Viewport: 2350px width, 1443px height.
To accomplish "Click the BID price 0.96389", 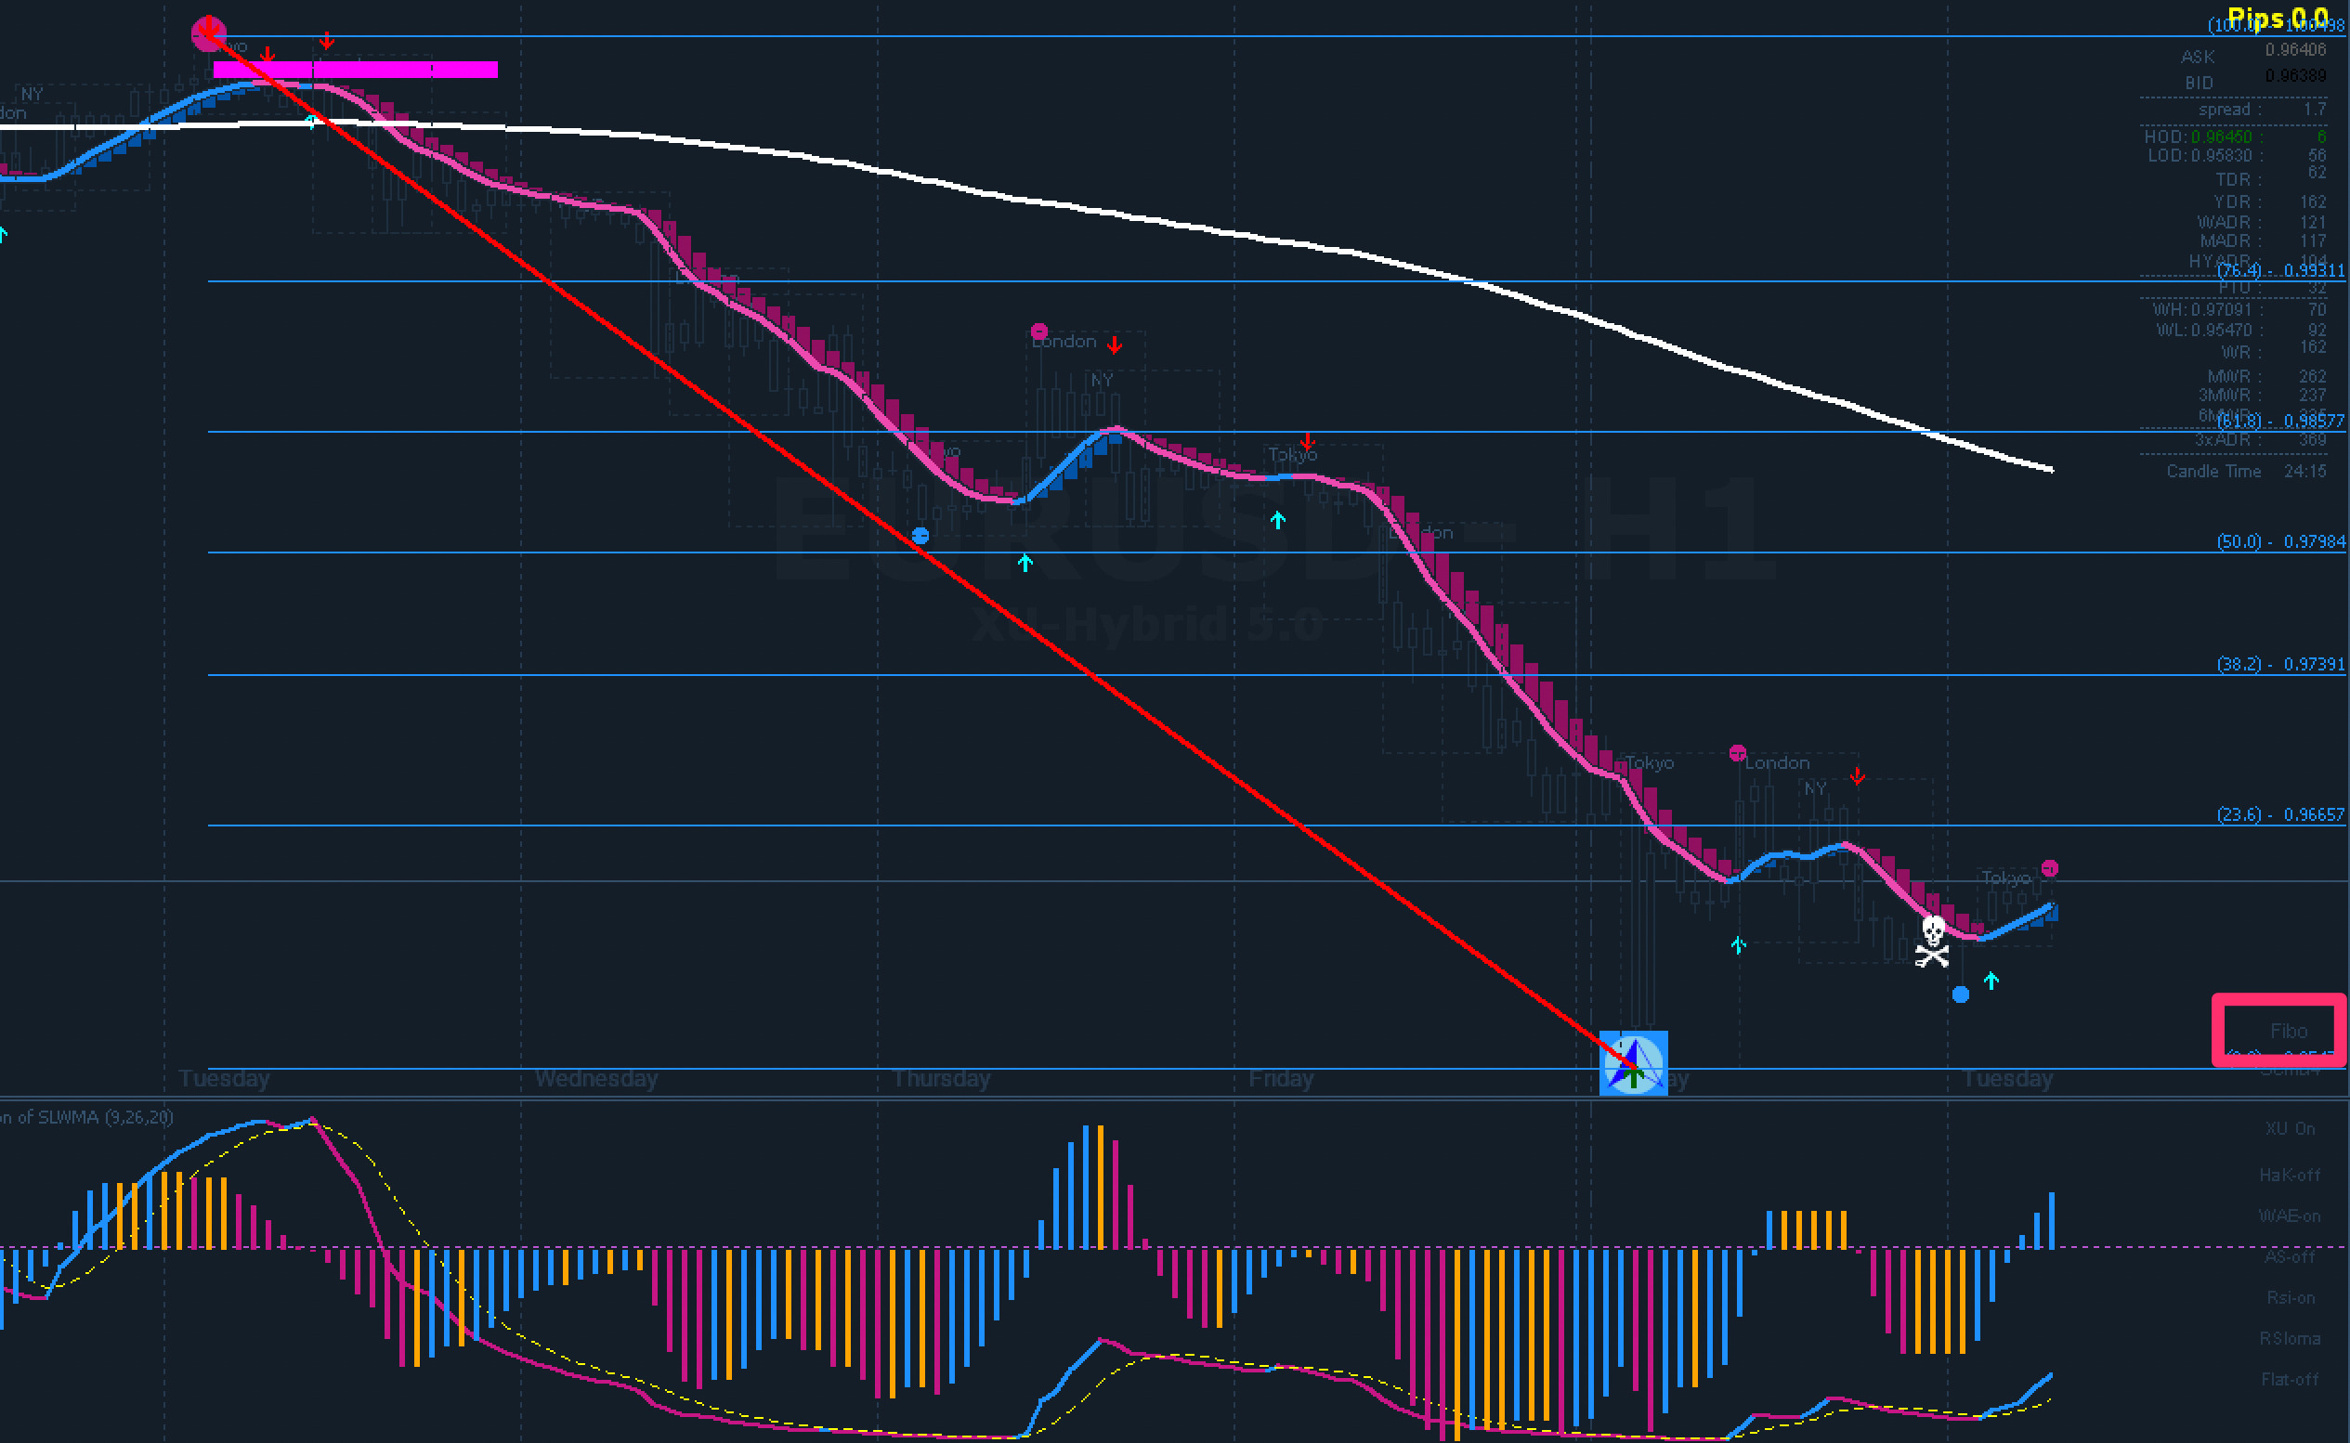I will [2295, 75].
